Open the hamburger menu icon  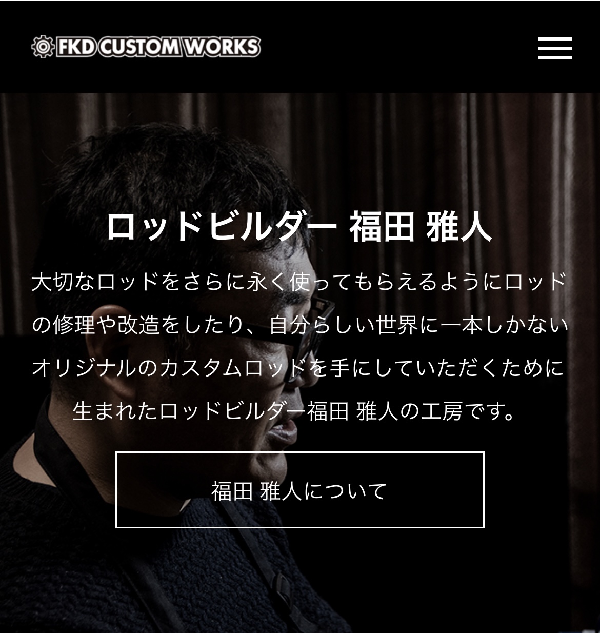(x=555, y=48)
